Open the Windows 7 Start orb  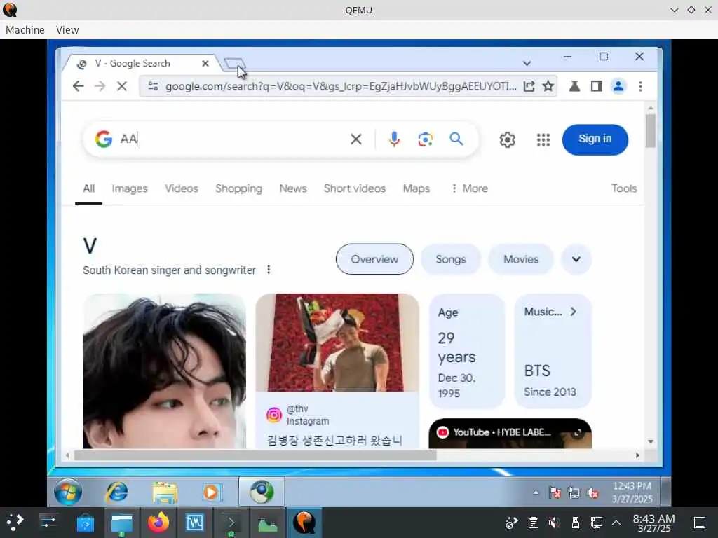point(68,492)
